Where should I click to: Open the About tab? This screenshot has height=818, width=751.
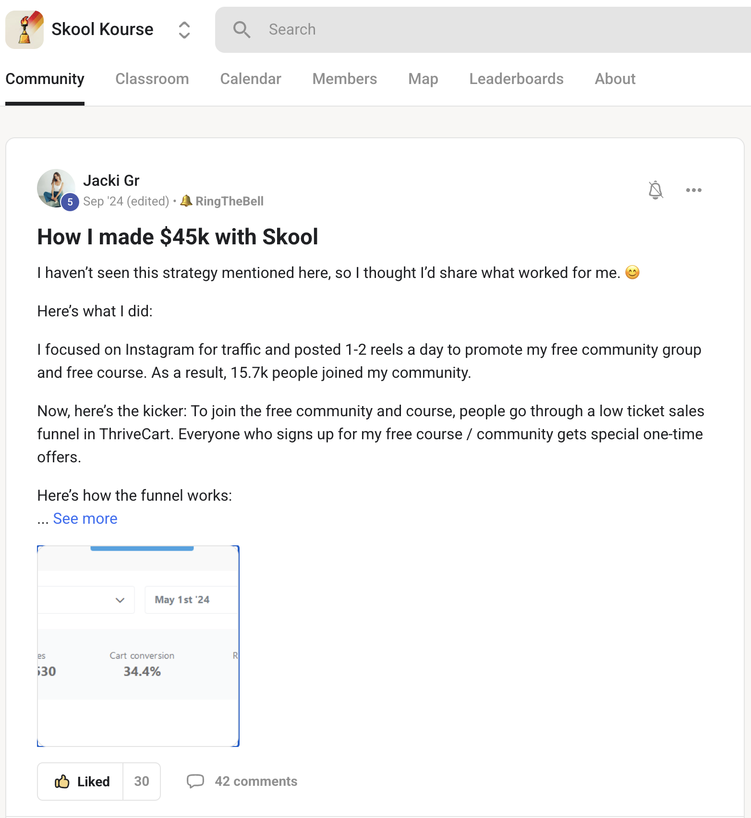click(615, 79)
